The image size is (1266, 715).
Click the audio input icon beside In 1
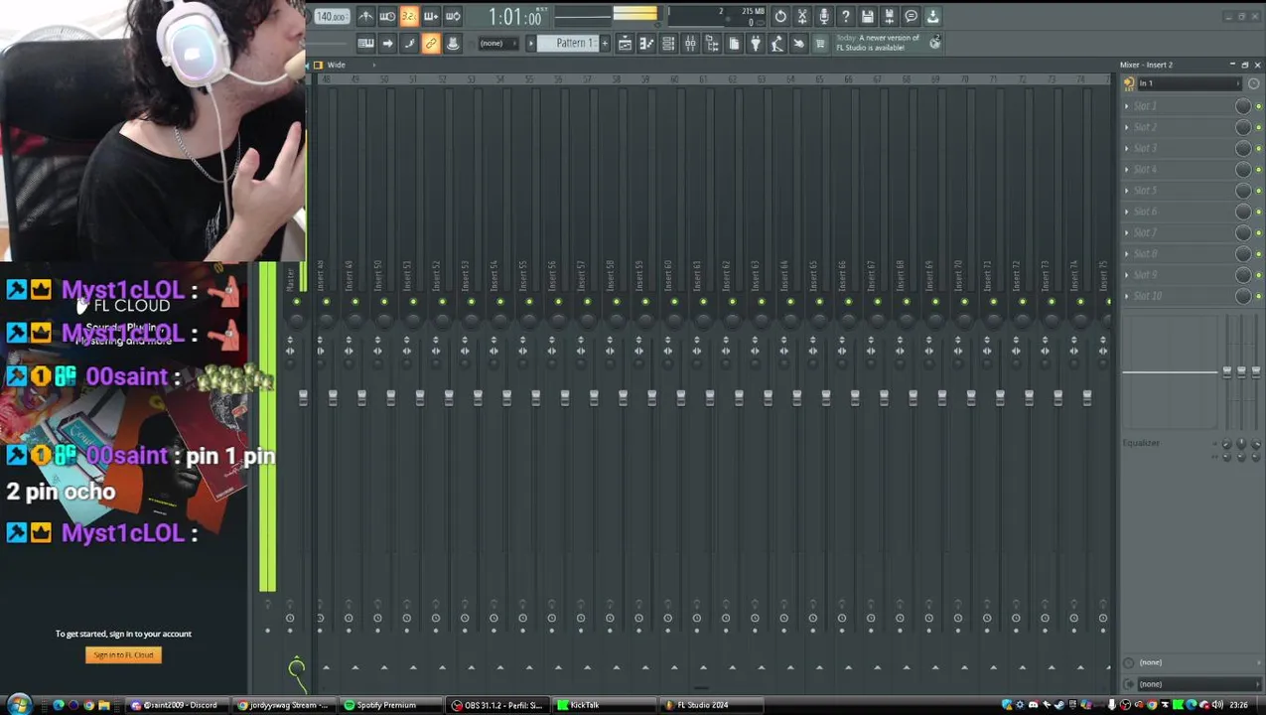1129,83
